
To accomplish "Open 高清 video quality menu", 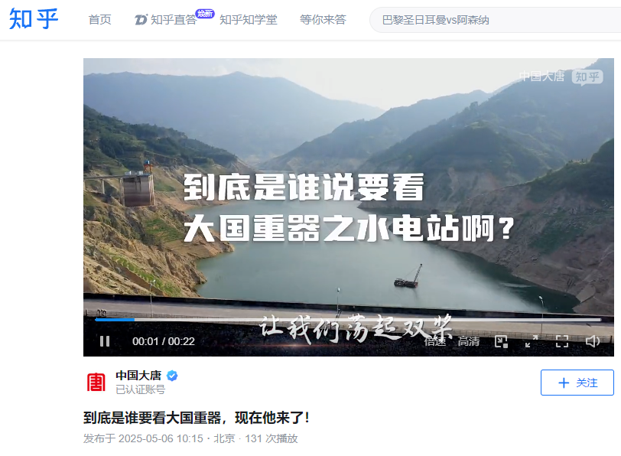I will pos(469,341).
